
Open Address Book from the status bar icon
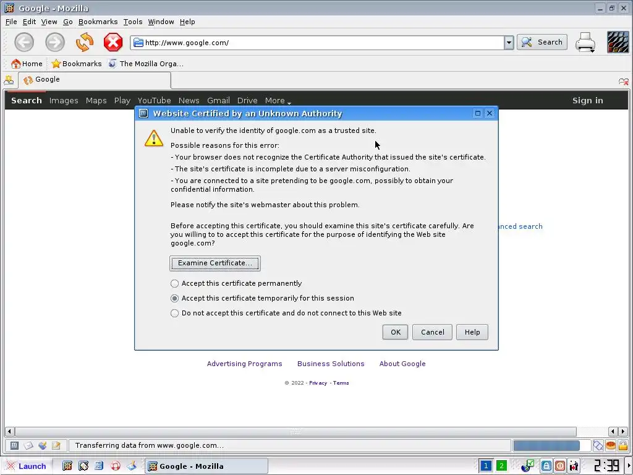(56, 445)
